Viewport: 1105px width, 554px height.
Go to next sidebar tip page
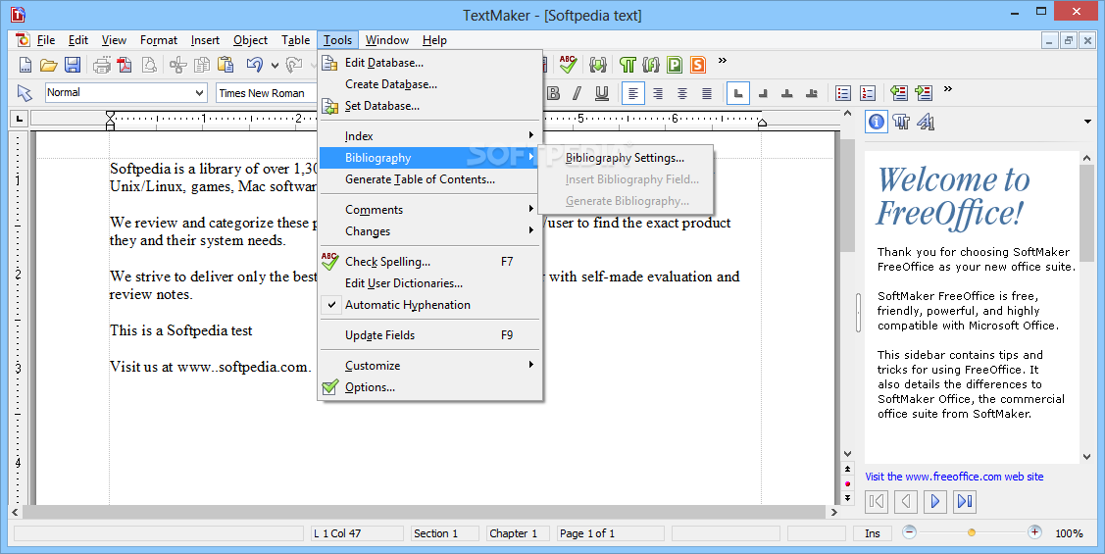click(934, 501)
